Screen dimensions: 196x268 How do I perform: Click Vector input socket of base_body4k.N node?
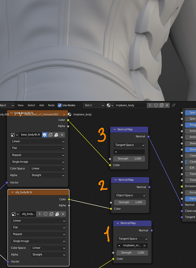point(7,183)
